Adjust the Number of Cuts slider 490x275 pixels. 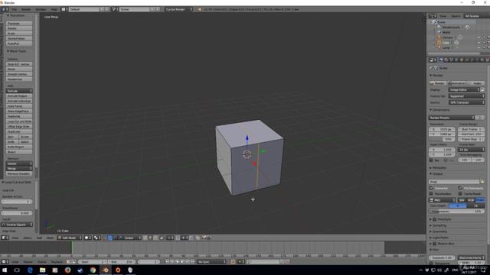click(17, 202)
